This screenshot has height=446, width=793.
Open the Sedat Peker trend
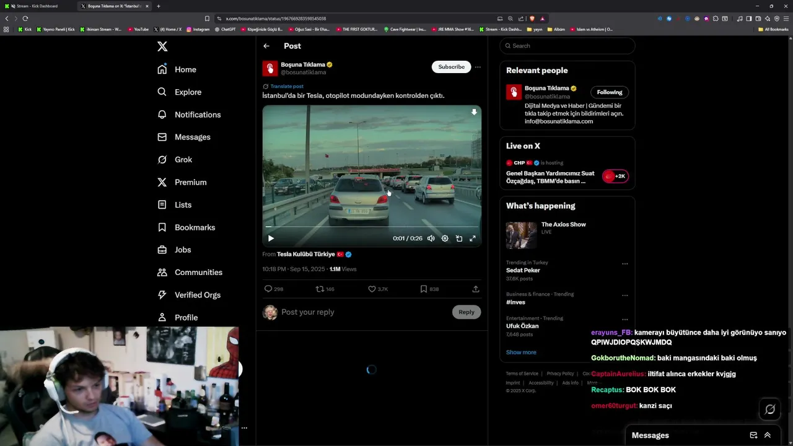point(523,270)
